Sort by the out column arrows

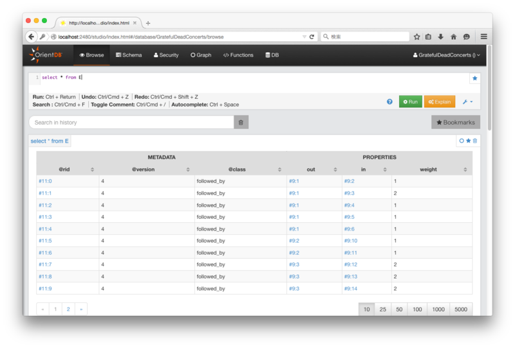(335, 170)
